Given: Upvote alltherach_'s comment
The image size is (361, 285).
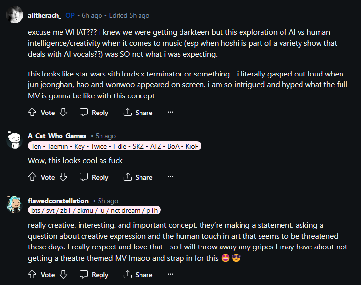Looking at the screenshot, I should [x=33, y=113].
